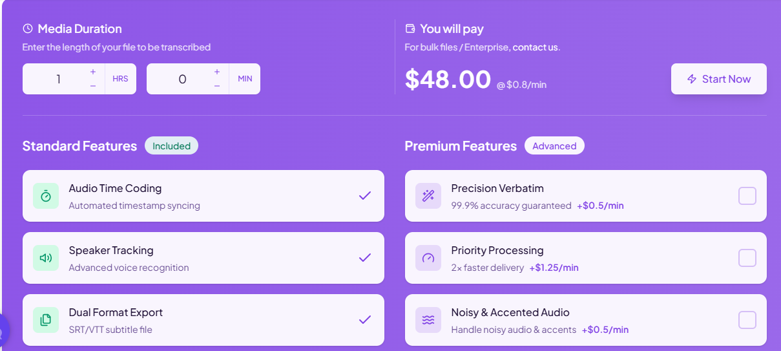The image size is (781, 351).
Task: Click the clock icon beside Media Duration
Action: point(28,28)
